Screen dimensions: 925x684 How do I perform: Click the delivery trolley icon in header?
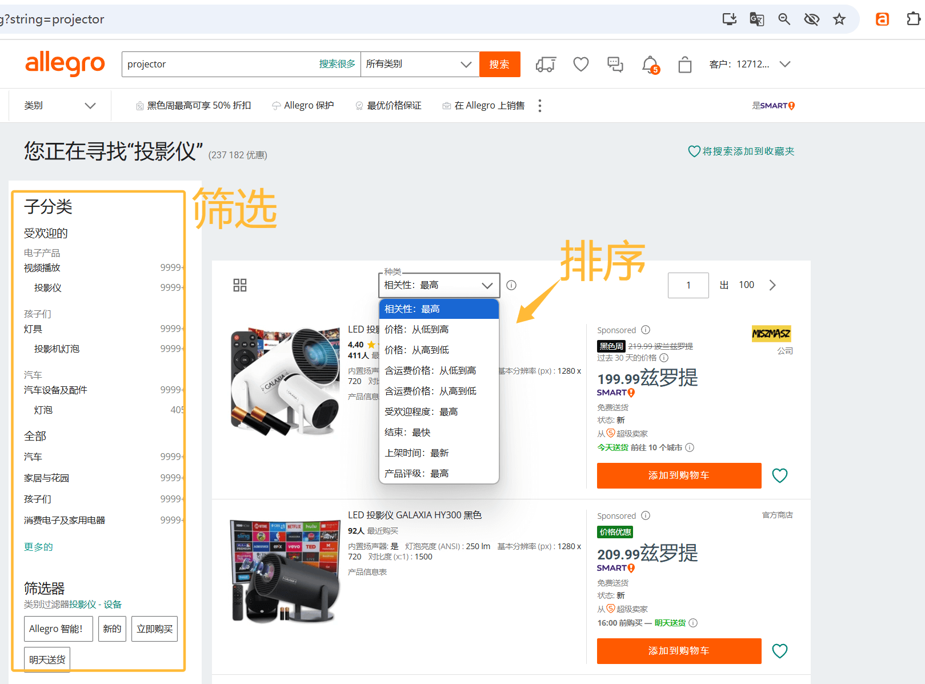[x=546, y=65]
